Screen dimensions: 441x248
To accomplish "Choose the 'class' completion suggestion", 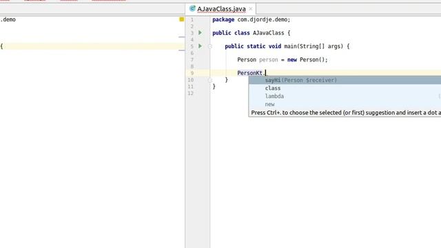I will tap(345, 88).
